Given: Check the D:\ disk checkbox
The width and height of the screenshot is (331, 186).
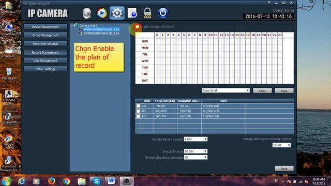Looking at the screenshot, I should click(x=138, y=111).
